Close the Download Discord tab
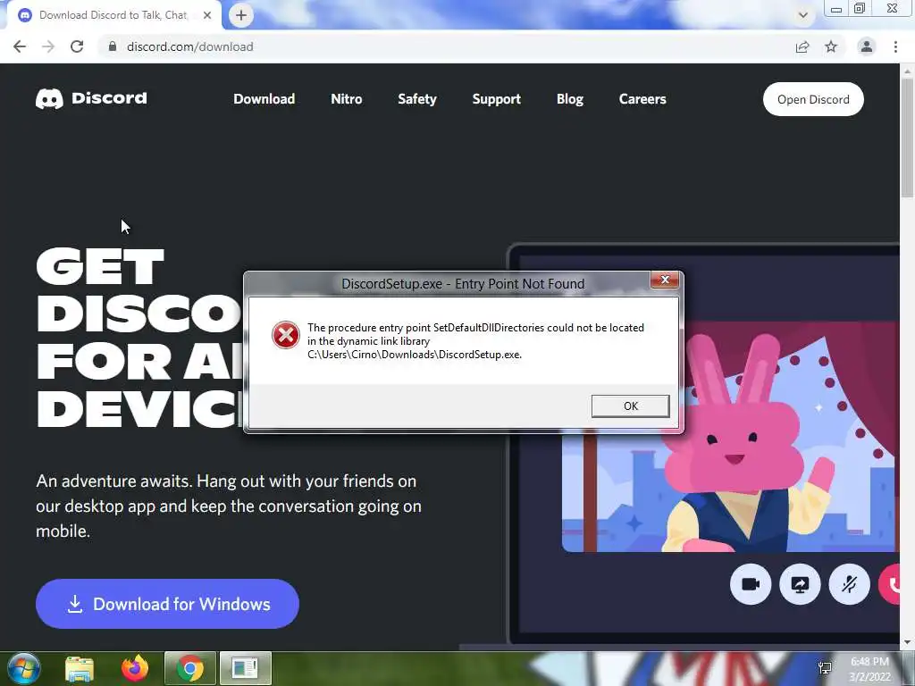 tap(207, 15)
